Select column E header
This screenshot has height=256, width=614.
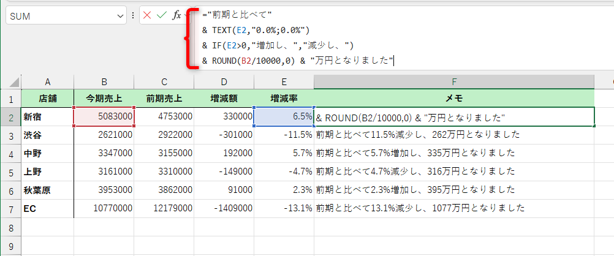[284, 82]
